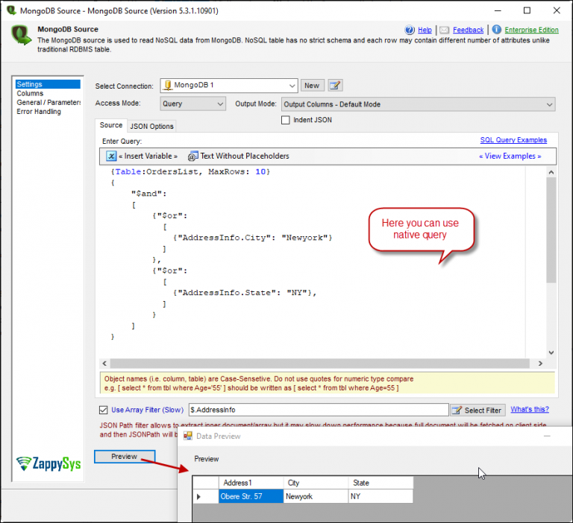The image size is (573, 523).
Task: Click the query editor vertical scrollbar thumb
Action: (x=551, y=230)
